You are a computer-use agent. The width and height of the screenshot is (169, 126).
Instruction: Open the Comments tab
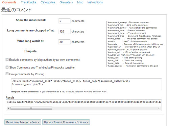pos(9,2)
